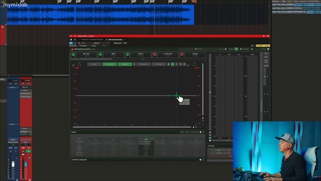The height and width of the screenshot is (181, 321).
Task: Open the plugin Settings tab
Action: click(159, 64)
